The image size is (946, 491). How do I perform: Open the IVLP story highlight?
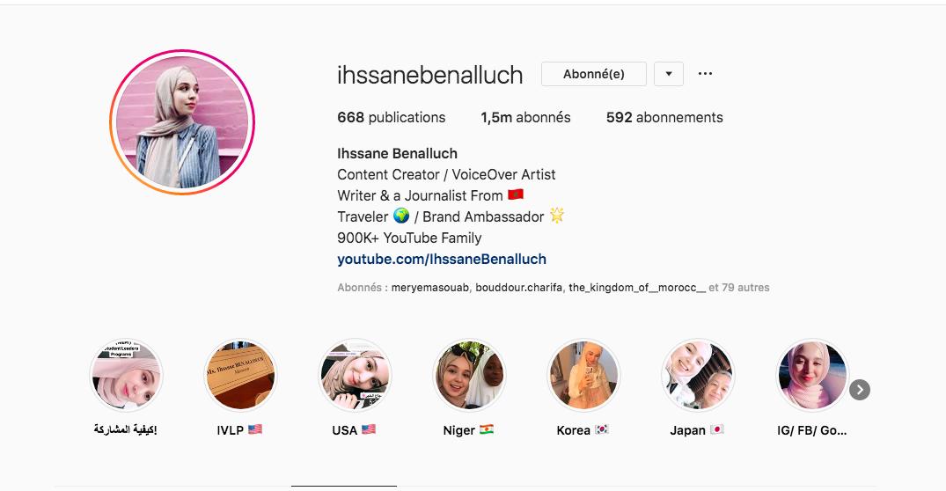click(240, 375)
